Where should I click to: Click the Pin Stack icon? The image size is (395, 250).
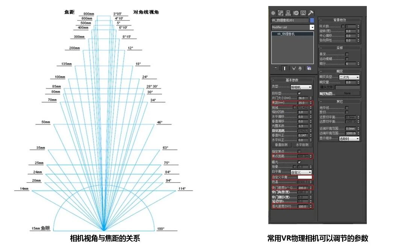tap(276, 68)
